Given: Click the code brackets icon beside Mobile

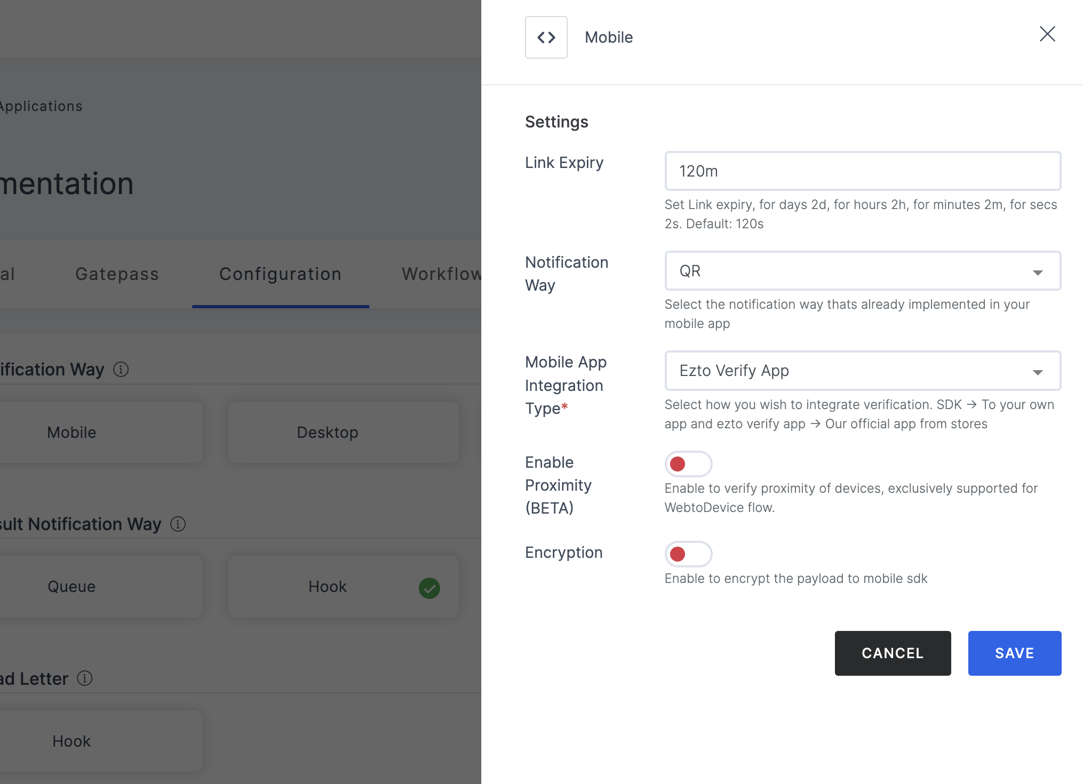Looking at the screenshot, I should 546,37.
